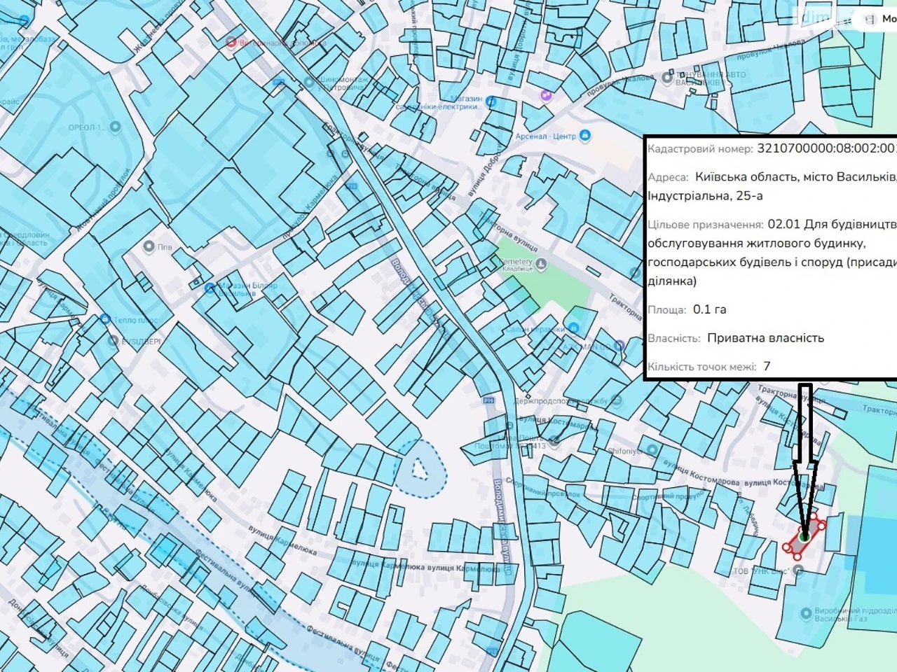Select the Тепло плюс shop marker

[105, 319]
